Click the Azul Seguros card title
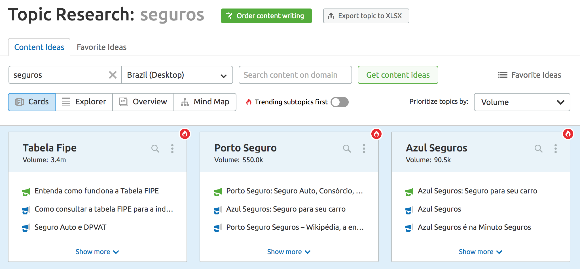Image resolution: width=580 pixels, height=270 pixels. pos(437,148)
